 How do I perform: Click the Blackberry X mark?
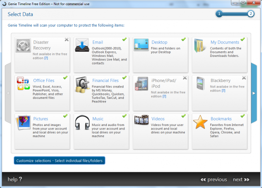[x=244, y=78]
